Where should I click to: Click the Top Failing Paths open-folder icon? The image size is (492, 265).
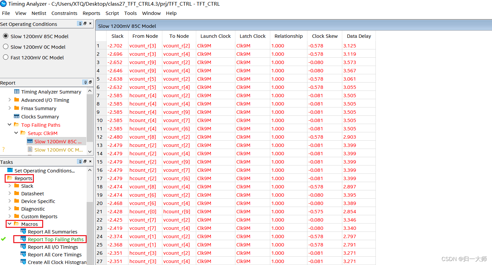17,125
